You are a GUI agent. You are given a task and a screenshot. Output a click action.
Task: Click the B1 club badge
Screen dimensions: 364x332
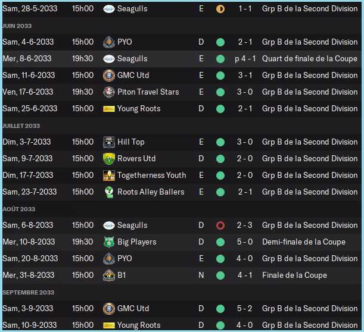[108, 275]
